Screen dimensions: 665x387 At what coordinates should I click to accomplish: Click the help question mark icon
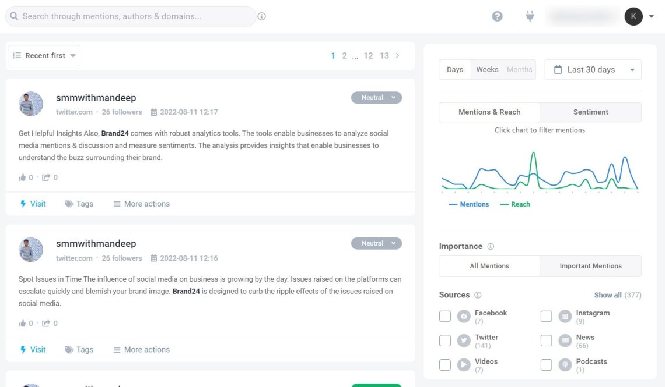[497, 16]
